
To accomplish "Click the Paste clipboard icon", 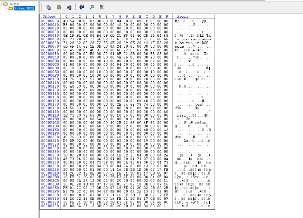I will [x=59, y=7].
